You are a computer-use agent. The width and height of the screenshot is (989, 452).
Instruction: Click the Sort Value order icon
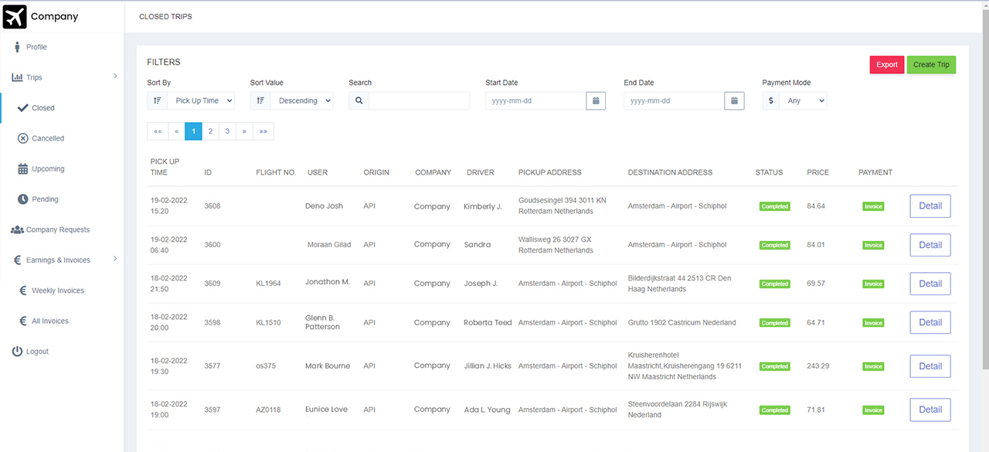260,100
